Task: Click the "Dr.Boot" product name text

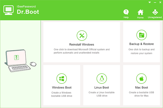Action: click(28, 12)
